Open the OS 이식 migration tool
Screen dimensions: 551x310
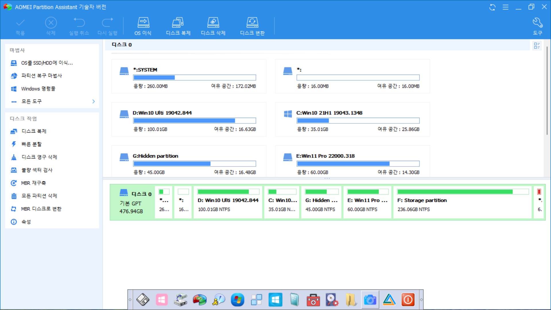click(x=143, y=26)
